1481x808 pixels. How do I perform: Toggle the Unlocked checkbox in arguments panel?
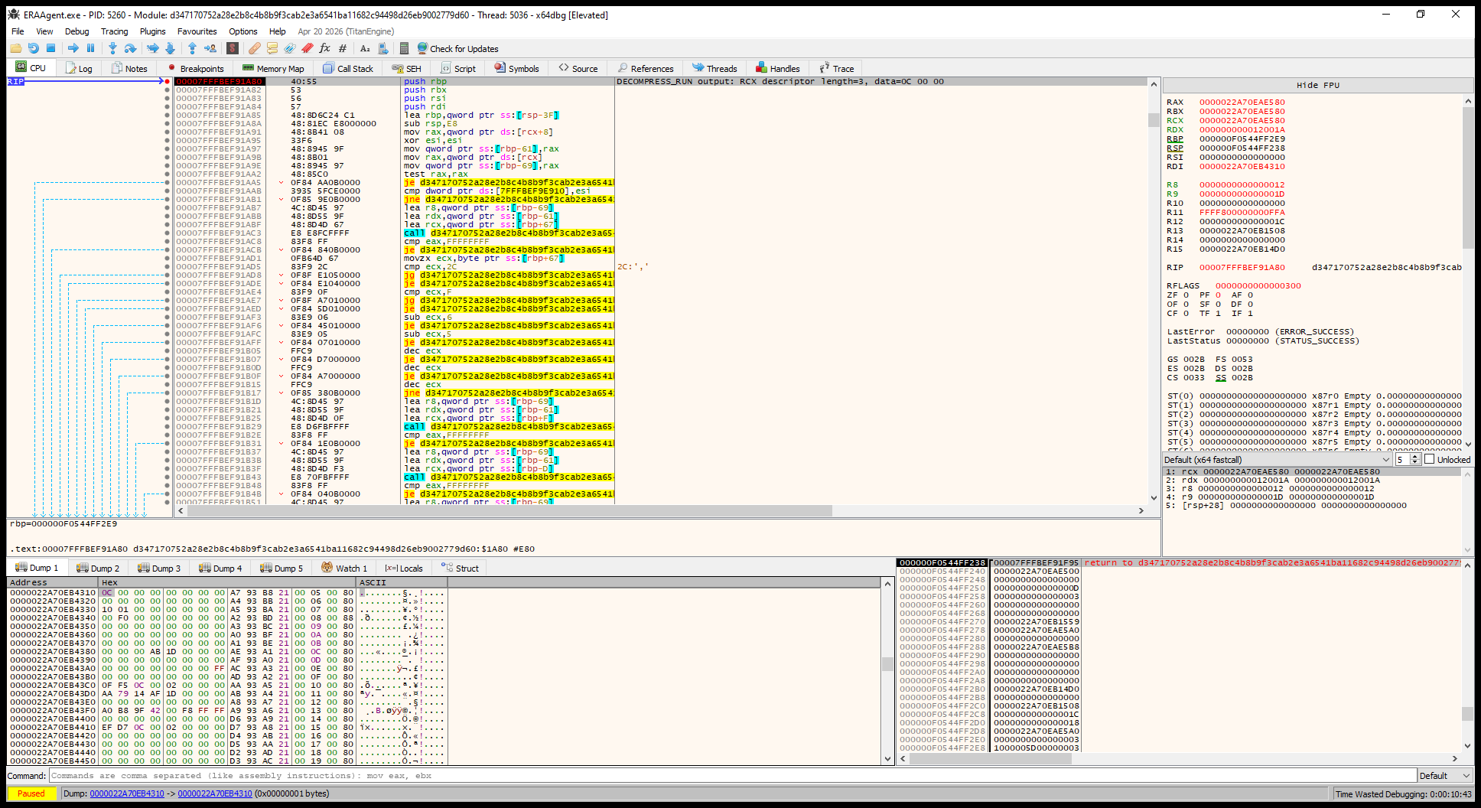(x=1429, y=459)
